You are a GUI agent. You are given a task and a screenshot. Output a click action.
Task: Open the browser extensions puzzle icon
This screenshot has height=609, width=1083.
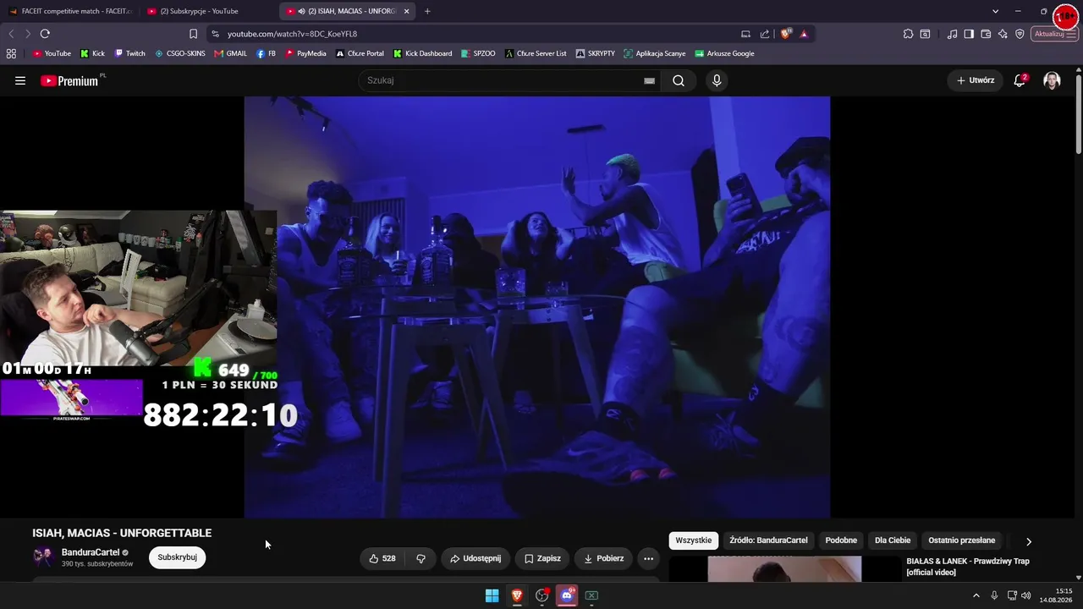click(x=908, y=34)
